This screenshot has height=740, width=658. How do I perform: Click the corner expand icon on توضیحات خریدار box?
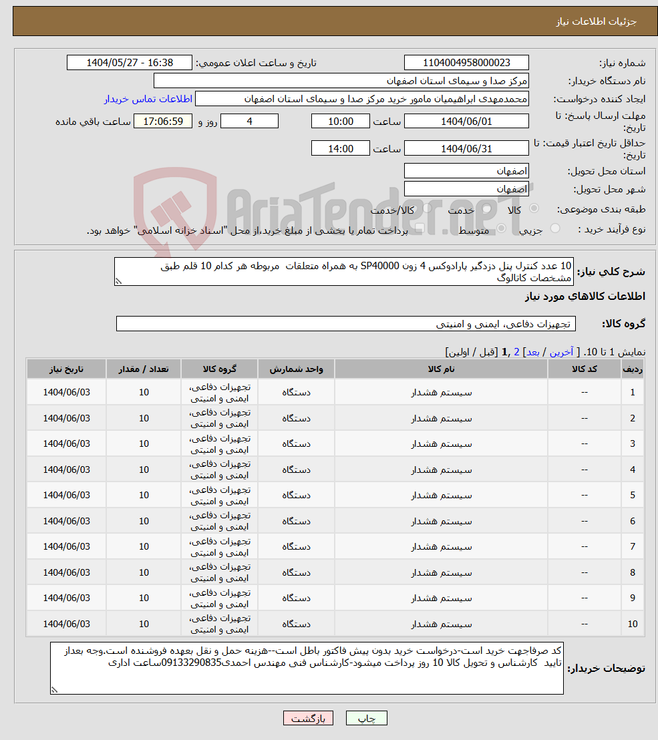click(x=54, y=690)
